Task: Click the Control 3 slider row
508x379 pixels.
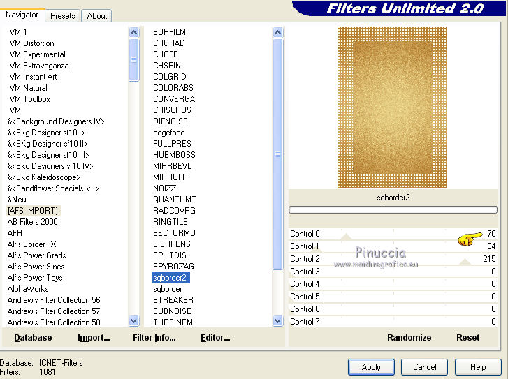Action: (x=393, y=272)
